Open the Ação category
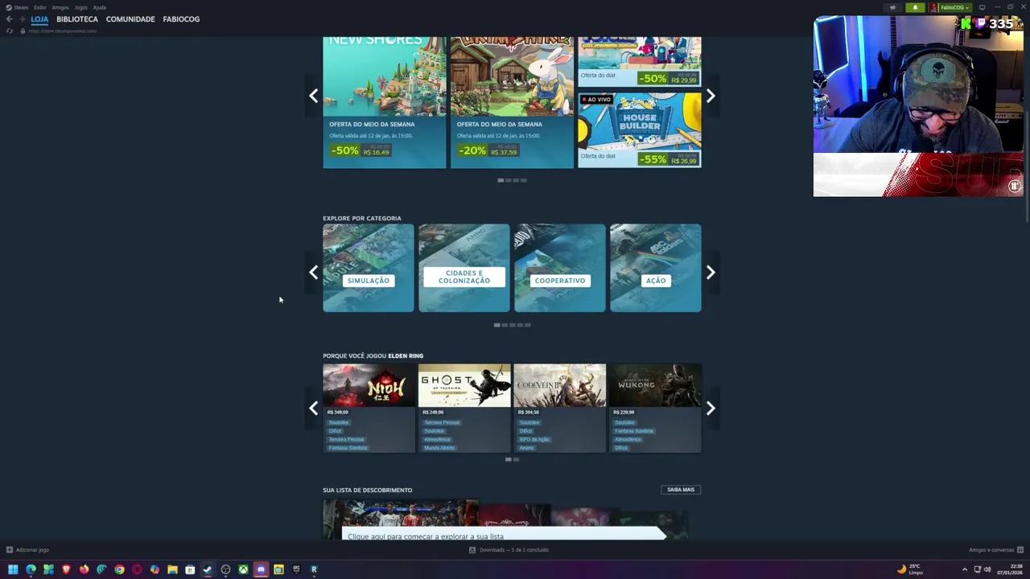Viewport: 1030px width, 579px height. click(x=656, y=268)
